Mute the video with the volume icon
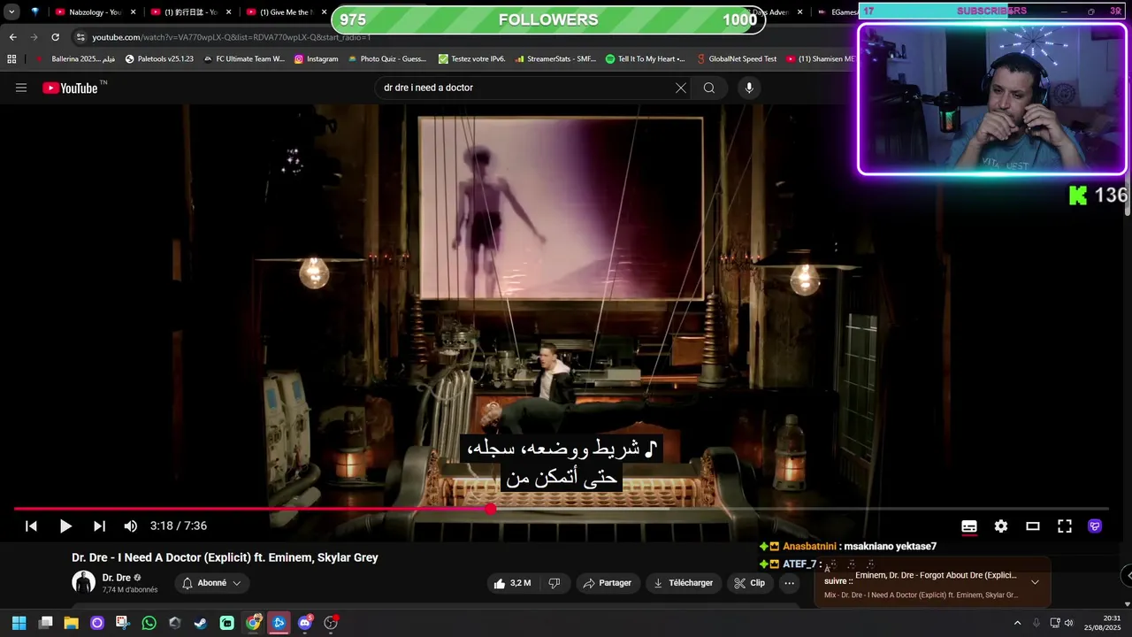Image resolution: width=1132 pixels, height=637 pixels. (x=131, y=526)
